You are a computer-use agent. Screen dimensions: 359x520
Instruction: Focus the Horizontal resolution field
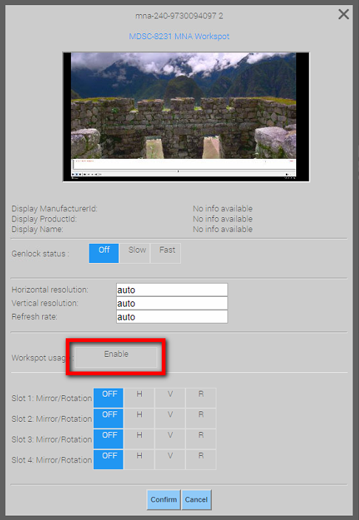[x=172, y=290]
